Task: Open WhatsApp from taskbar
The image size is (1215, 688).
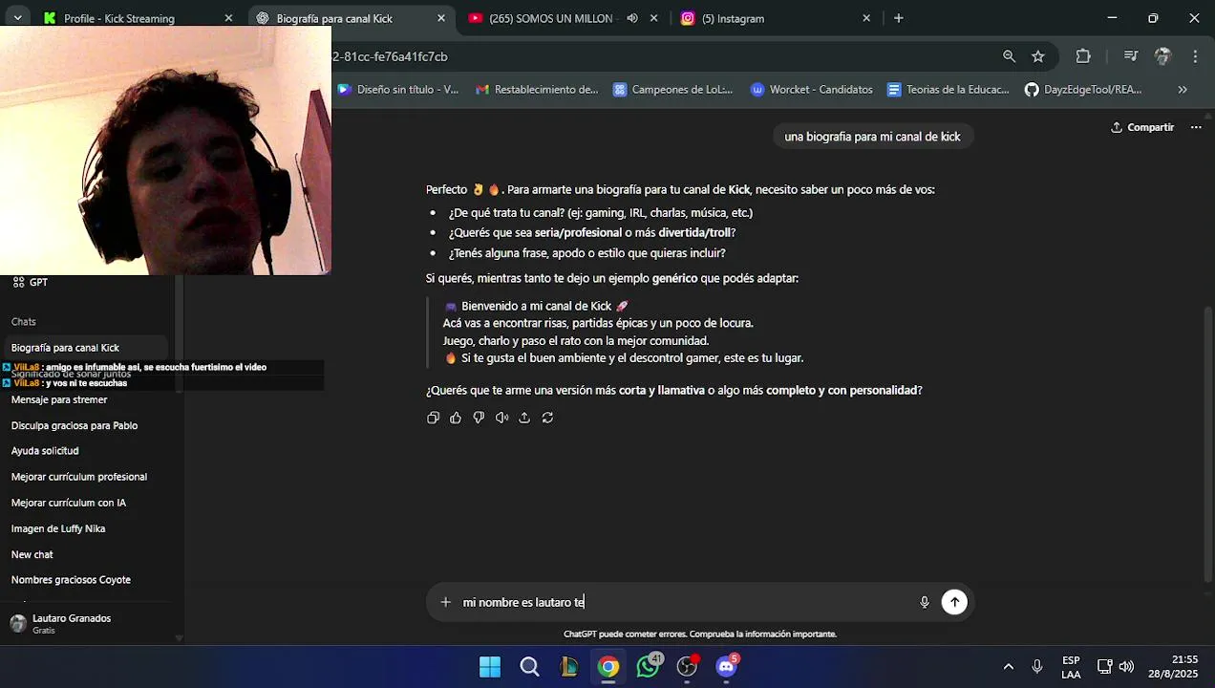Action: pyautogui.click(x=649, y=666)
